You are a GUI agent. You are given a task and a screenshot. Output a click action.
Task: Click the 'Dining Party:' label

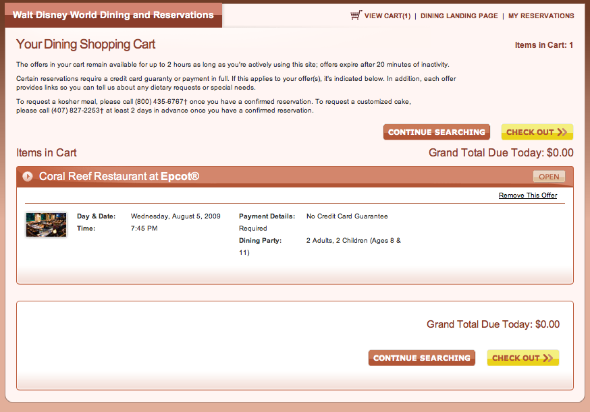260,241
